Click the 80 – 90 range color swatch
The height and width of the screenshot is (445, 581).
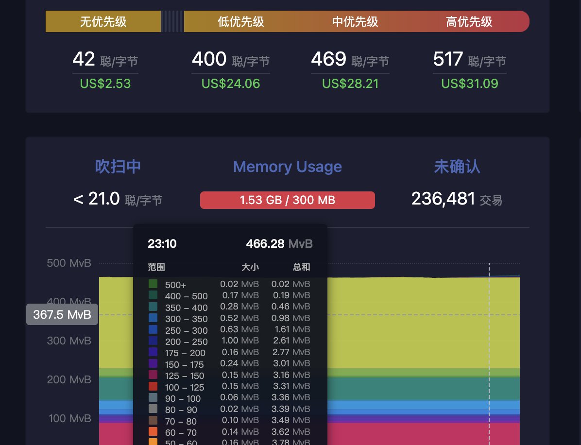click(x=153, y=409)
